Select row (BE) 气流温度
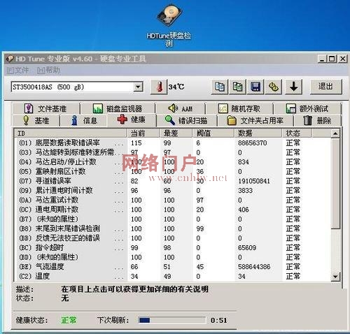 coord(173,267)
